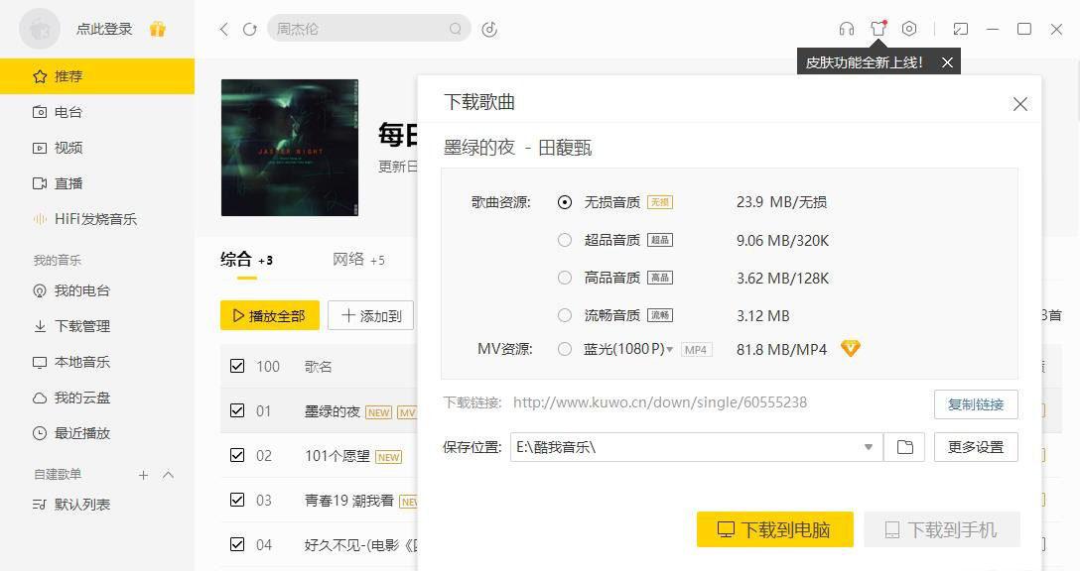The image size is (1080, 571).
Task: Go back using the left arrow
Action: coord(224,29)
